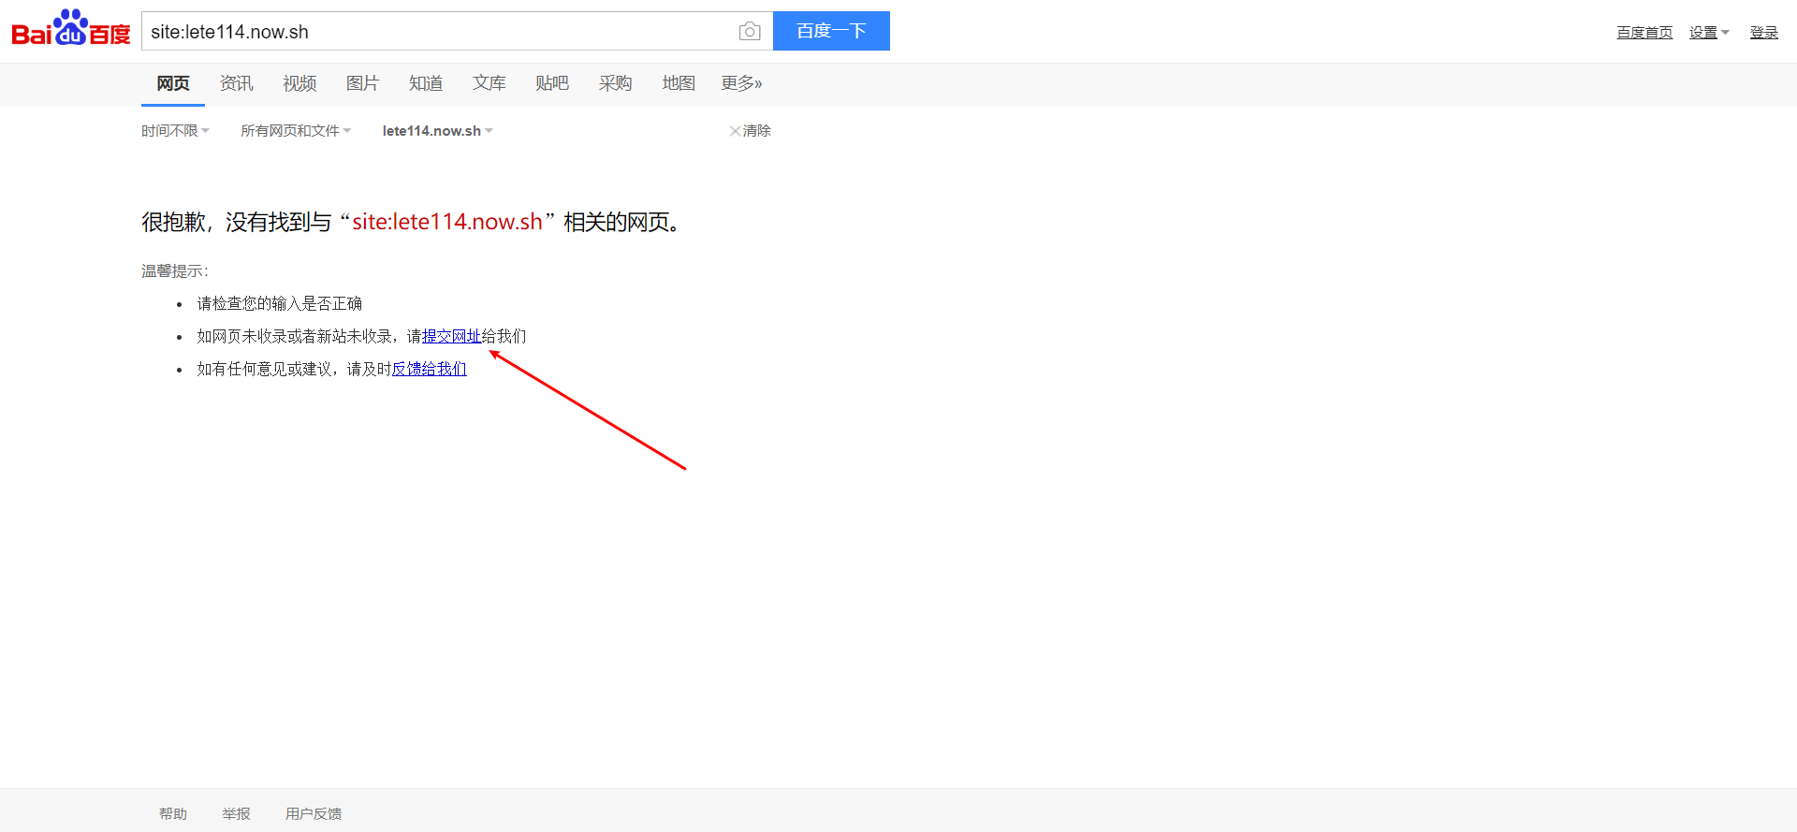
Task: Click the 反馈给我们 feedback link
Action: pos(429,369)
